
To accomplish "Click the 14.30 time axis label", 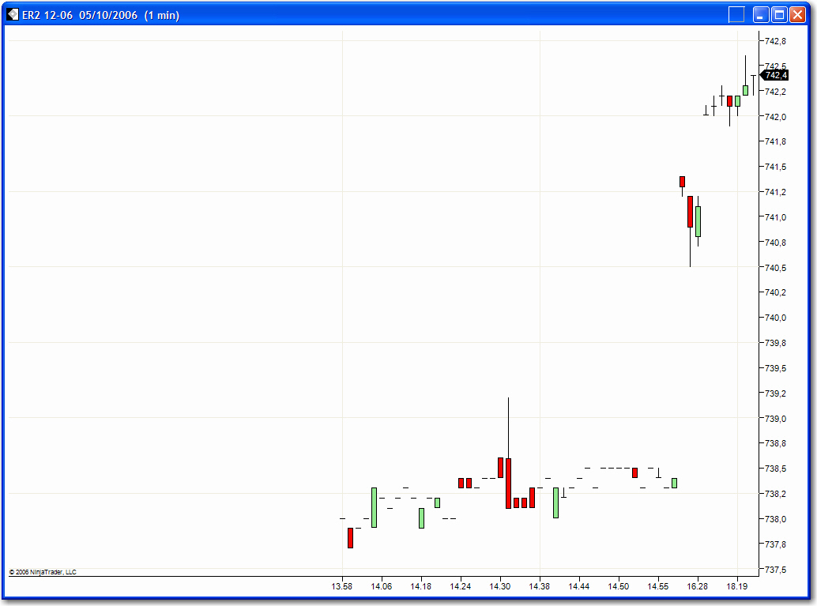I will click(x=500, y=587).
